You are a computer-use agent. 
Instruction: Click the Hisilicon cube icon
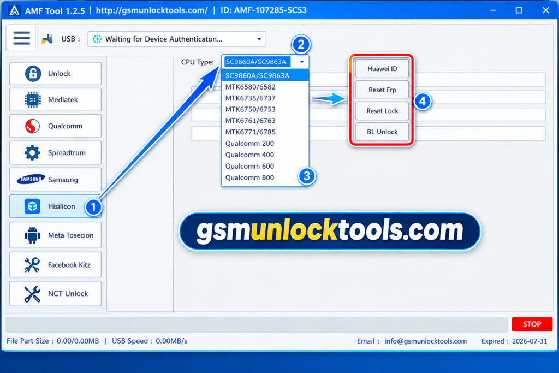pyautogui.click(x=32, y=206)
